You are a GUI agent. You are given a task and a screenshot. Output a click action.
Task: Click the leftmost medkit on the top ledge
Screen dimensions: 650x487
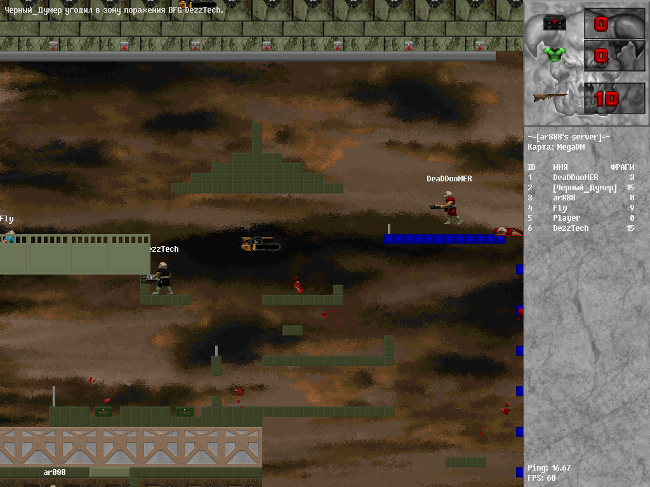[x=53, y=46]
